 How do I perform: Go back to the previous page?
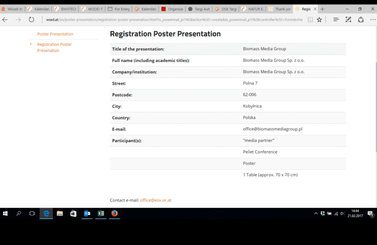[5, 20]
